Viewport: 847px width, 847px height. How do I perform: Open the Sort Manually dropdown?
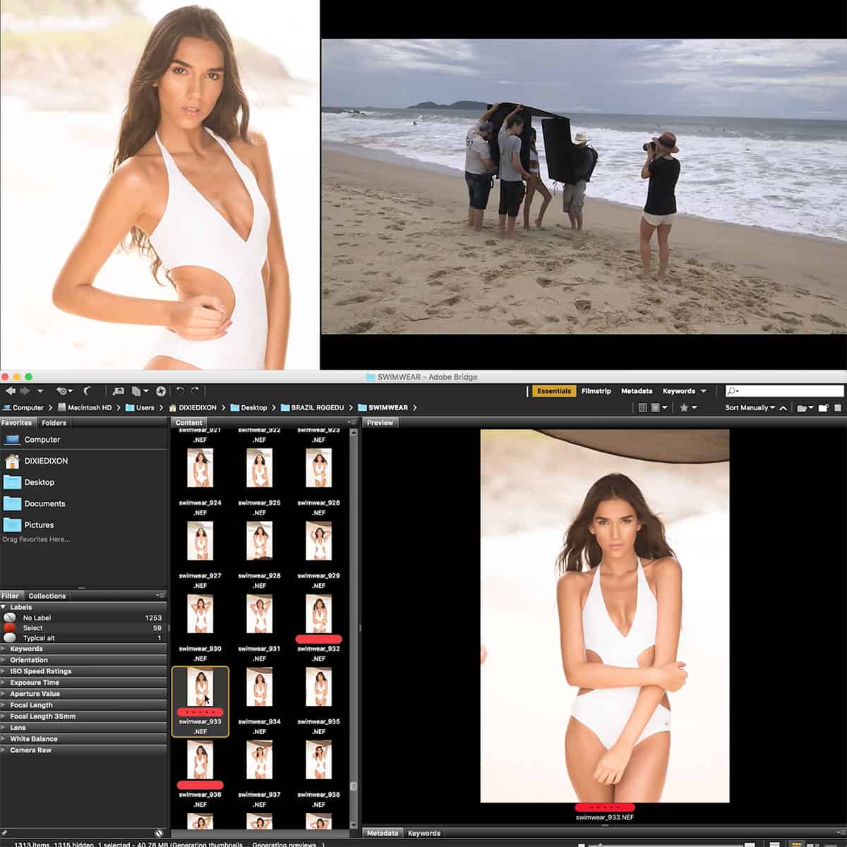[748, 407]
